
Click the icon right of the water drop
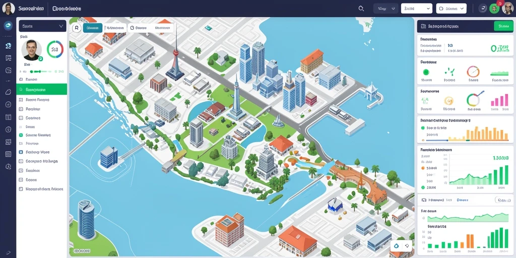[x=407, y=245]
